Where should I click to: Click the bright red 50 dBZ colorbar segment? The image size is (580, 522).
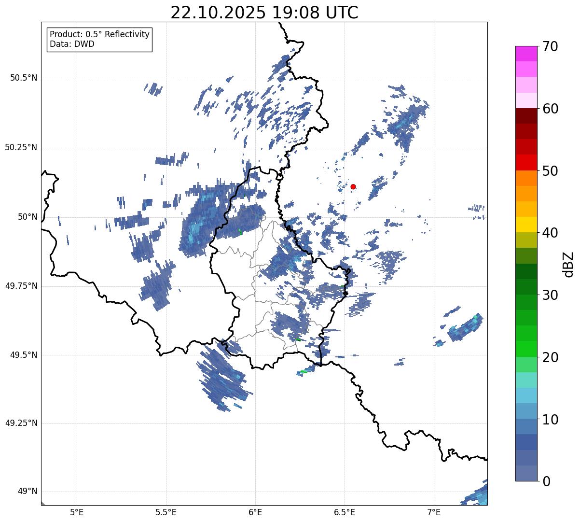point(526,162)
